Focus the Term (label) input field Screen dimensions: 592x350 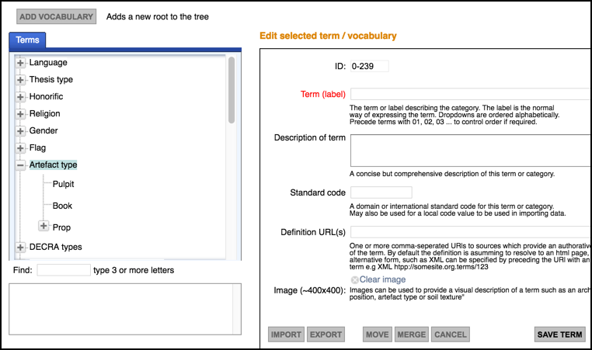click(471, 94)
